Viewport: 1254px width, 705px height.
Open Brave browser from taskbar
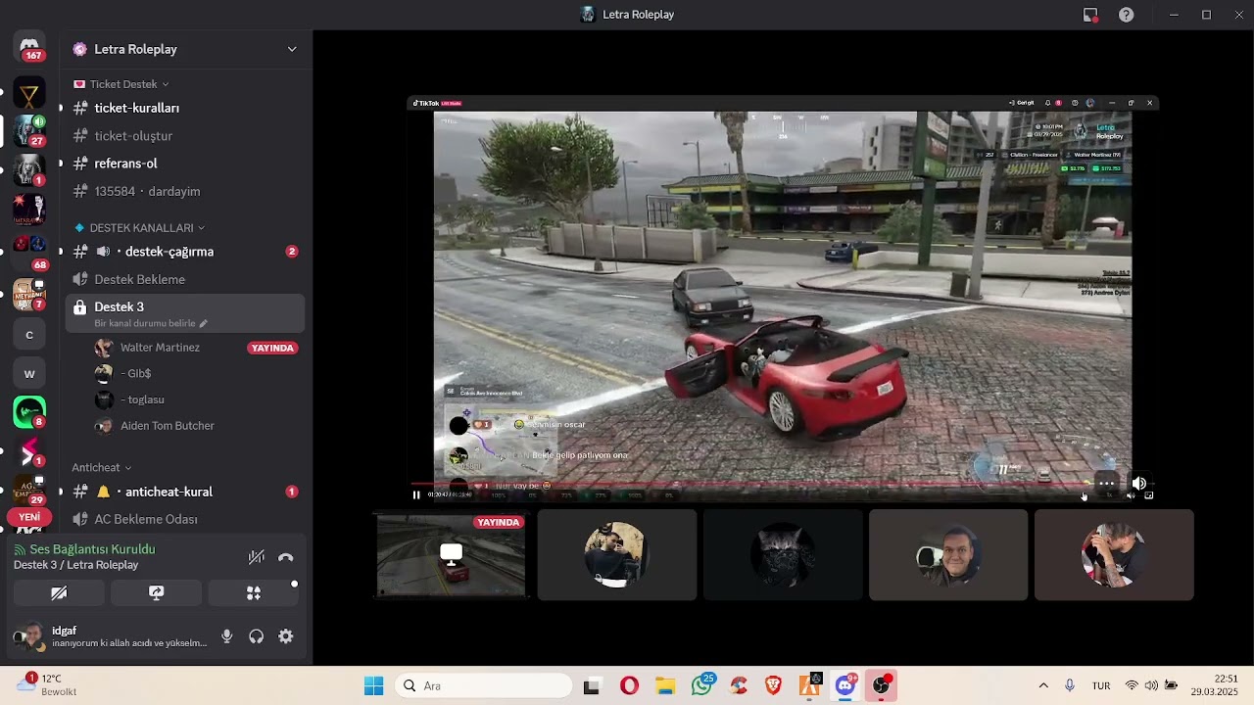tap(774, 685)
